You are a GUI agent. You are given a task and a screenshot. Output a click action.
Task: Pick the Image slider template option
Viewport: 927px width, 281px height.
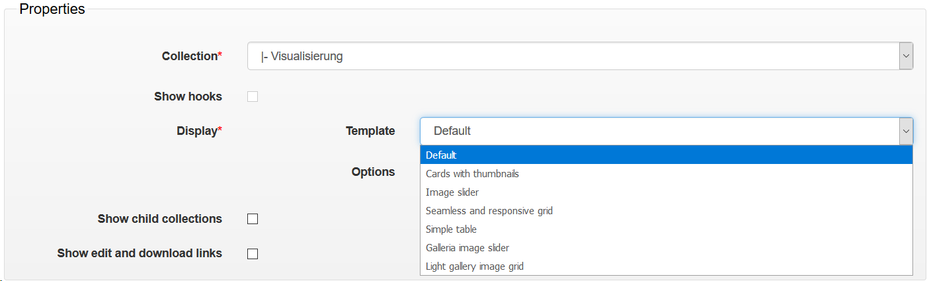tap(452, 192)
